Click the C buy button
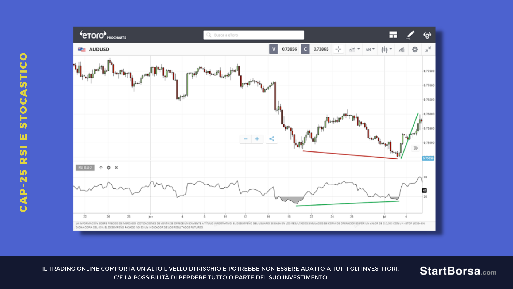513x289 pixels. click(x=305, y=49)
